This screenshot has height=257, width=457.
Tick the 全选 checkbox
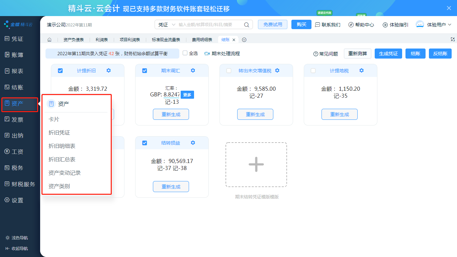pos(185,53)
